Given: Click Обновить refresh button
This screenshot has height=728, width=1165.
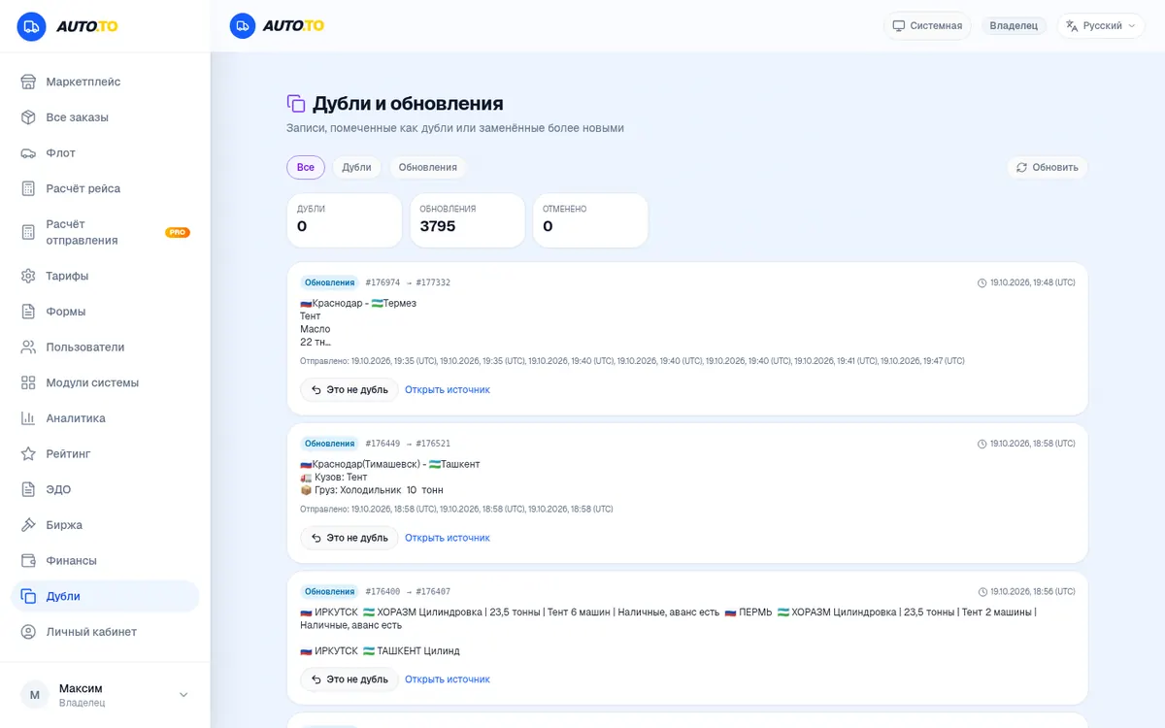Looking at the screenshot, I should coord(1047,167).
